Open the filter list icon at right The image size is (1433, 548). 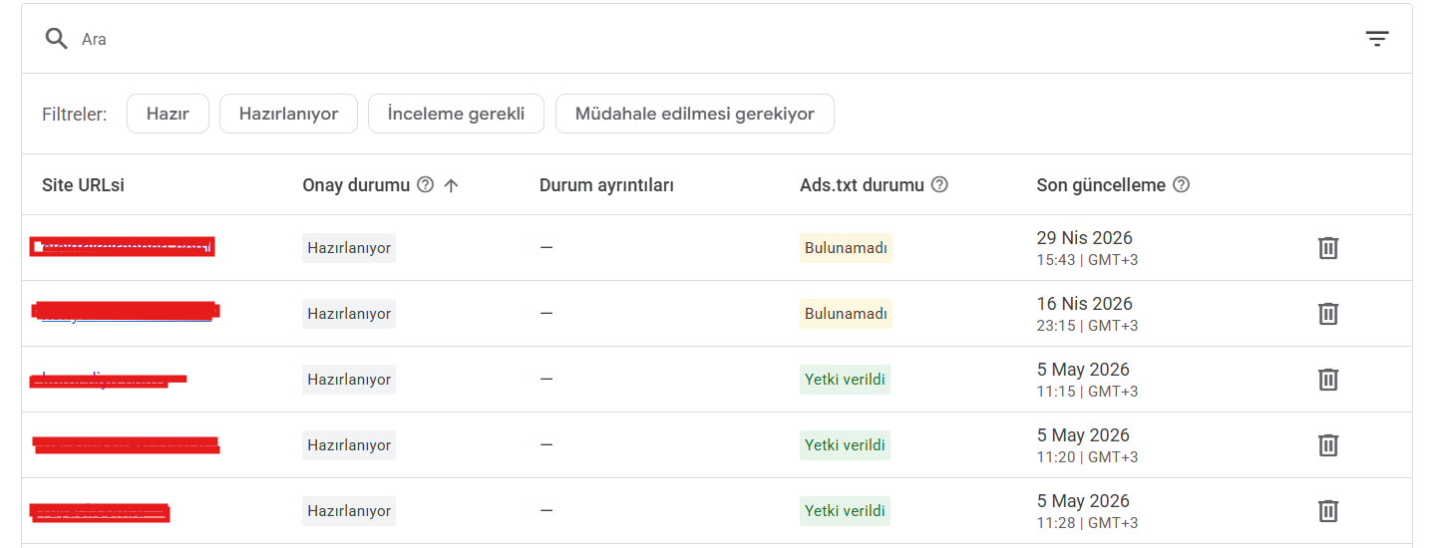tap(1377, 39)
